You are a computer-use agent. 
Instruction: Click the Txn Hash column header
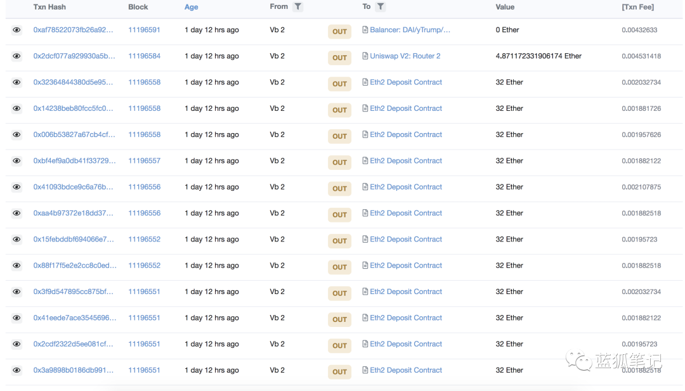coord(49,7)
